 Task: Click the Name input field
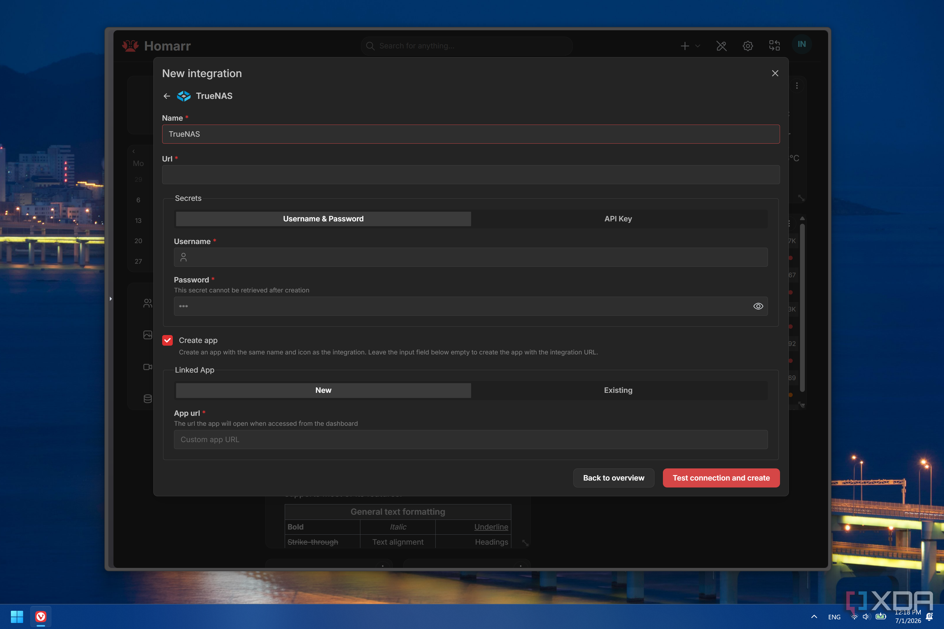click(471, 134)
